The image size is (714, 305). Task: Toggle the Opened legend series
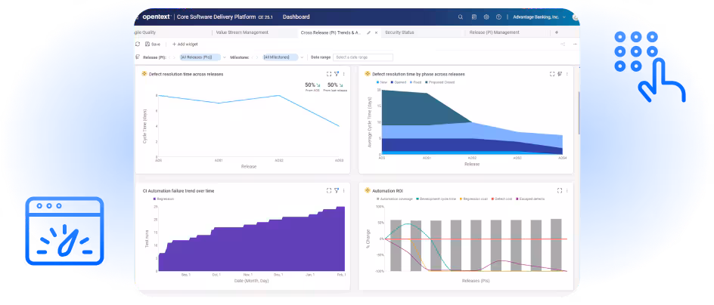click(x=399, y=82)
